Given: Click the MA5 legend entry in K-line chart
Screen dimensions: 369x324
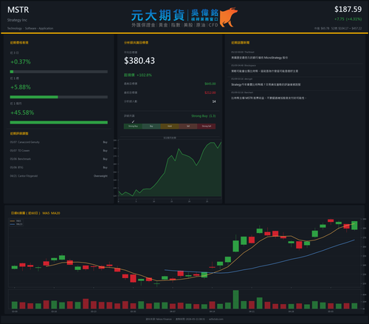Looking at the screenshot, I should click(x=16, y=221).
